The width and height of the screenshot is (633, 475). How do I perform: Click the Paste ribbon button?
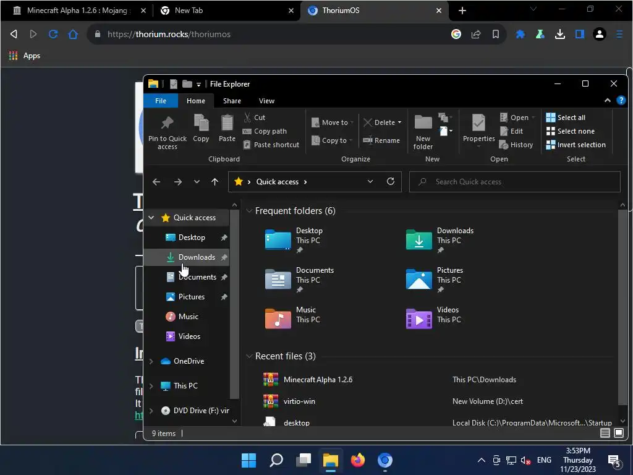point(227,128)
